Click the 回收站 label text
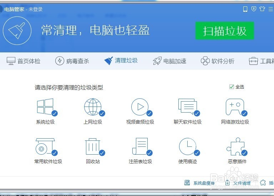Viewport: 274px width, 196px height. point(93,161)
